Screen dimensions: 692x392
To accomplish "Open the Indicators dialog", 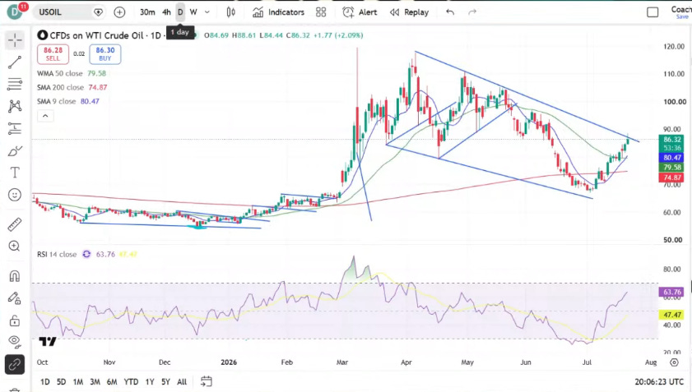I will (x=278, y=12).
